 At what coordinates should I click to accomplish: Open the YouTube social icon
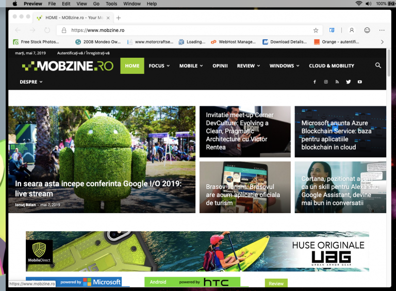pyautogui.click(x=359, y=82)
